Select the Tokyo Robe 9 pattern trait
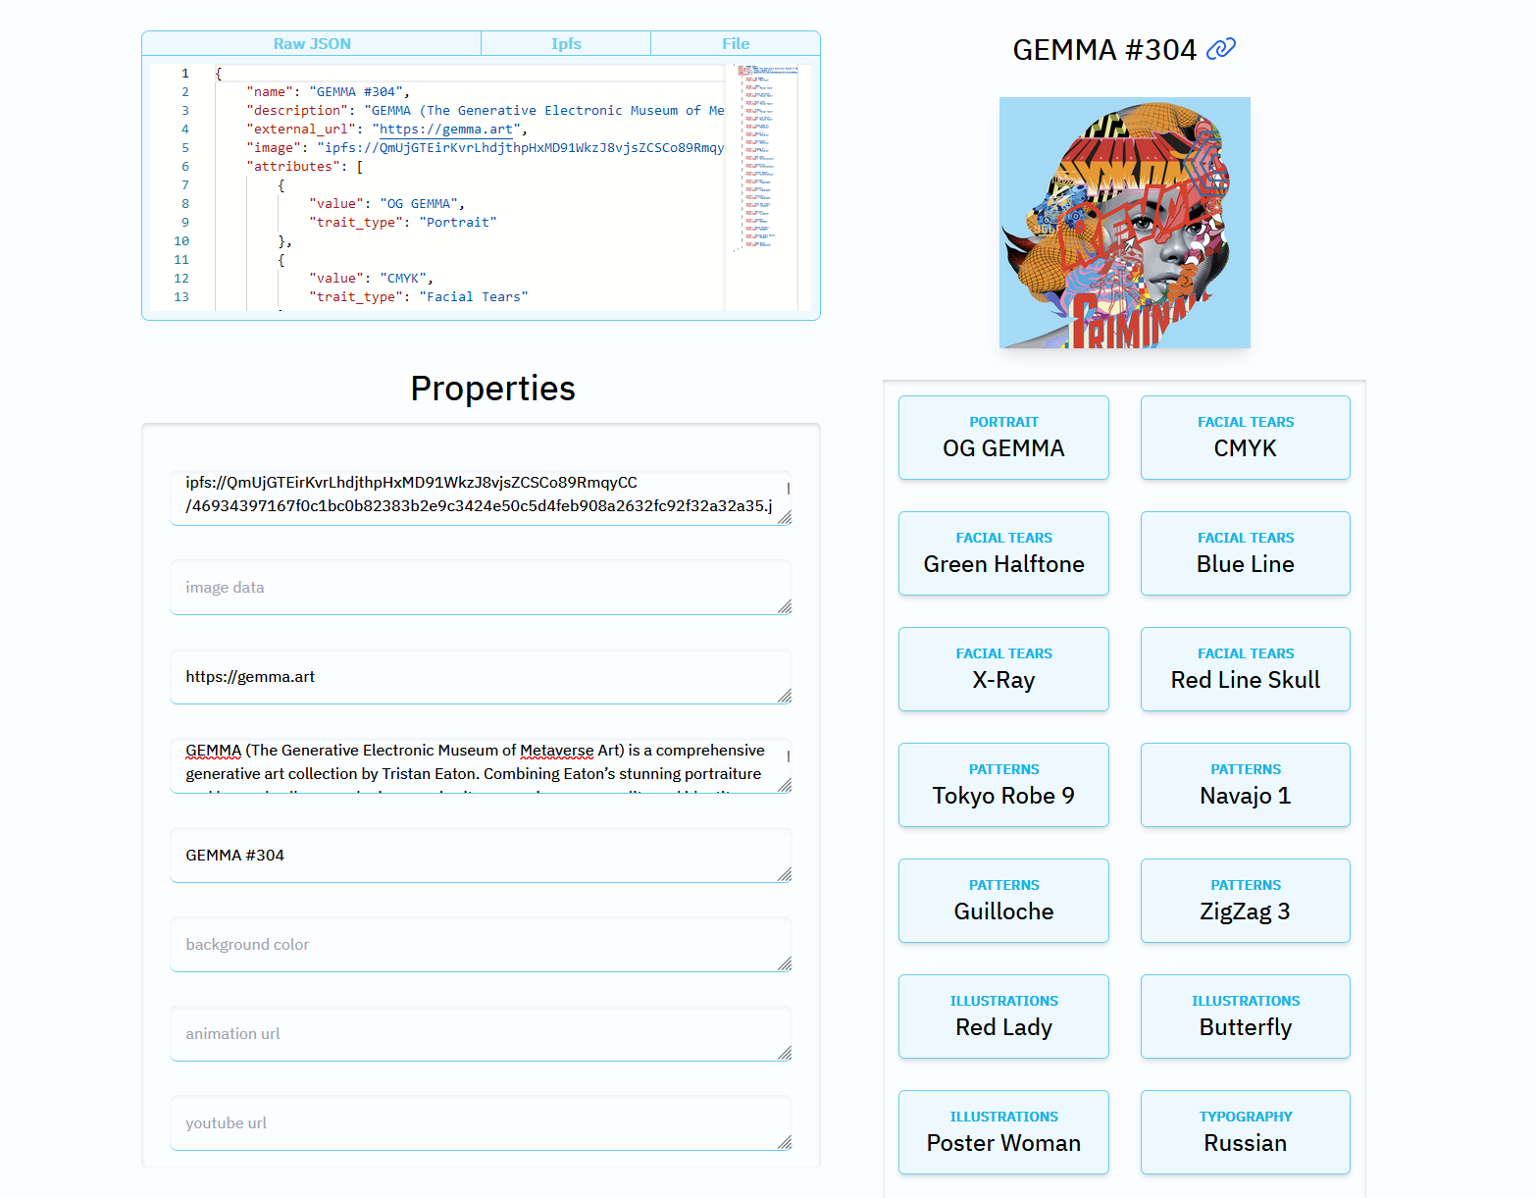 tap(1003, 785)
